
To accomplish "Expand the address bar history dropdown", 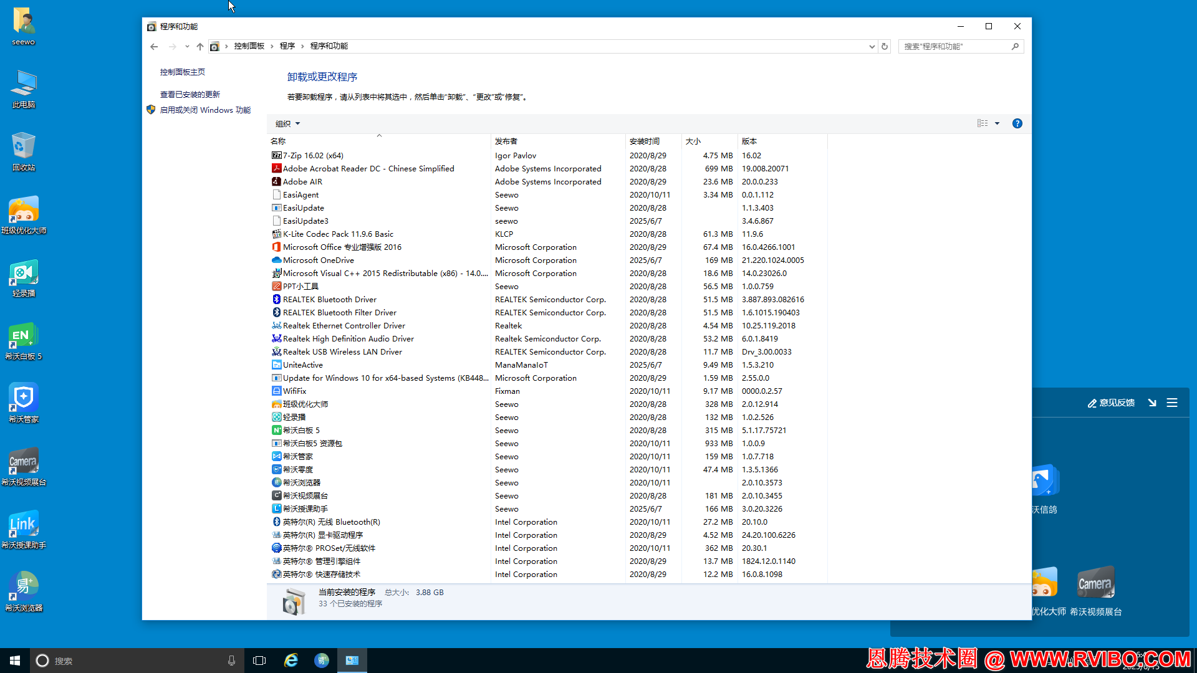I will (872, 46).
